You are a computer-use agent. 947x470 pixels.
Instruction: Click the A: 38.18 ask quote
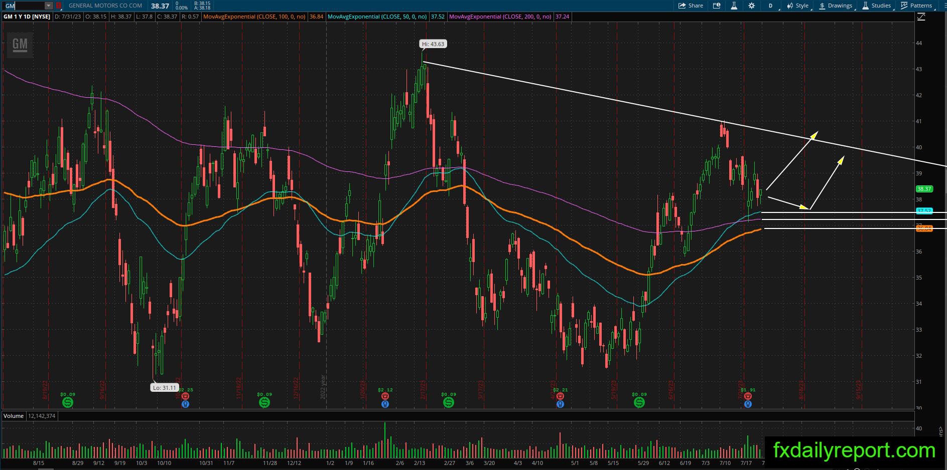[202, 8]
